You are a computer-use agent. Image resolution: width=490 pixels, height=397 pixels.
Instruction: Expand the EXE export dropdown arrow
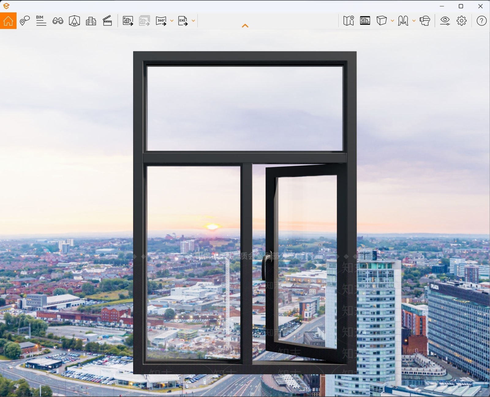coord(193,21)
